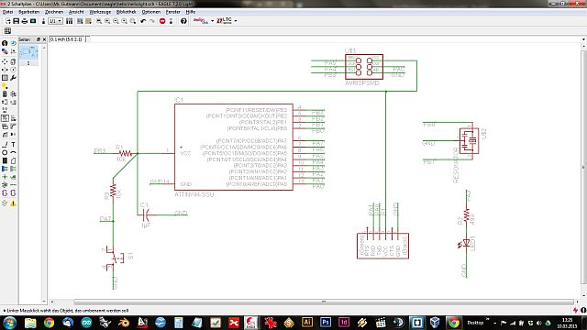
Task: Open the Hilfe menu
Action: [191, 12]
